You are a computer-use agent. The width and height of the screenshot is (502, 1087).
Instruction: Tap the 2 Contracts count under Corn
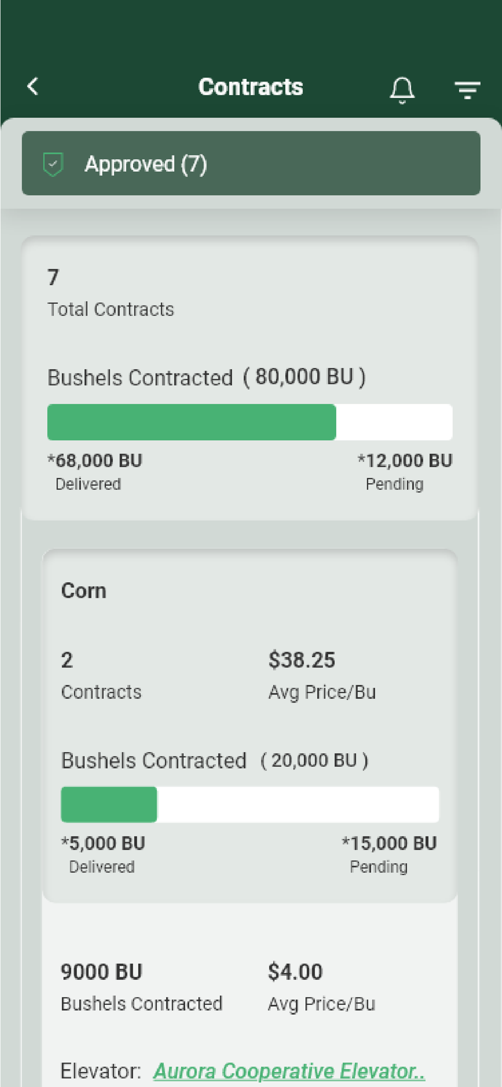point(101,676)
